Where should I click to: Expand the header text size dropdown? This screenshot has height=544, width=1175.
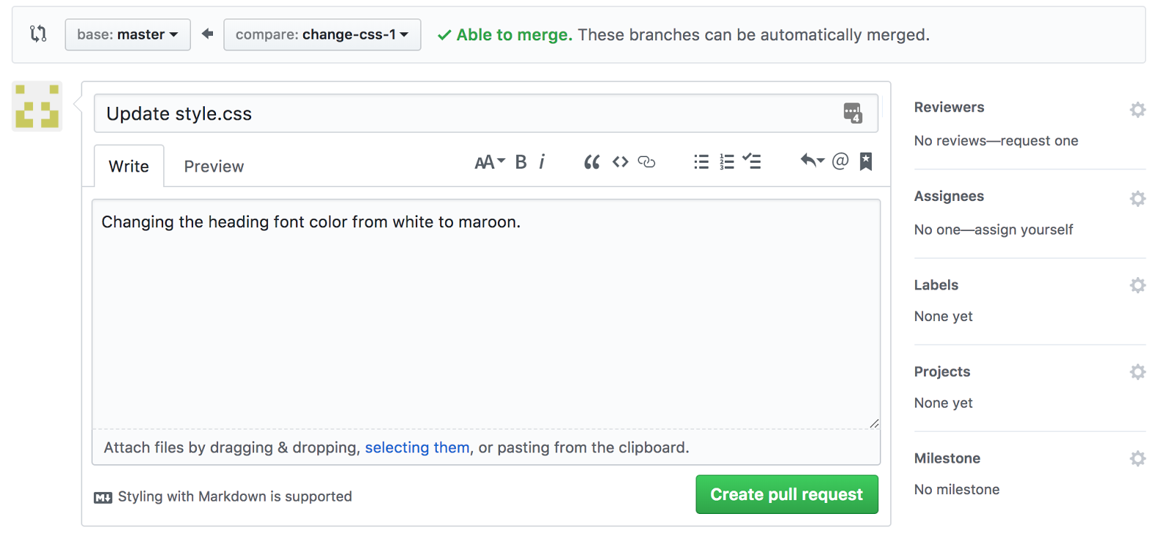(x=489, y=162)
